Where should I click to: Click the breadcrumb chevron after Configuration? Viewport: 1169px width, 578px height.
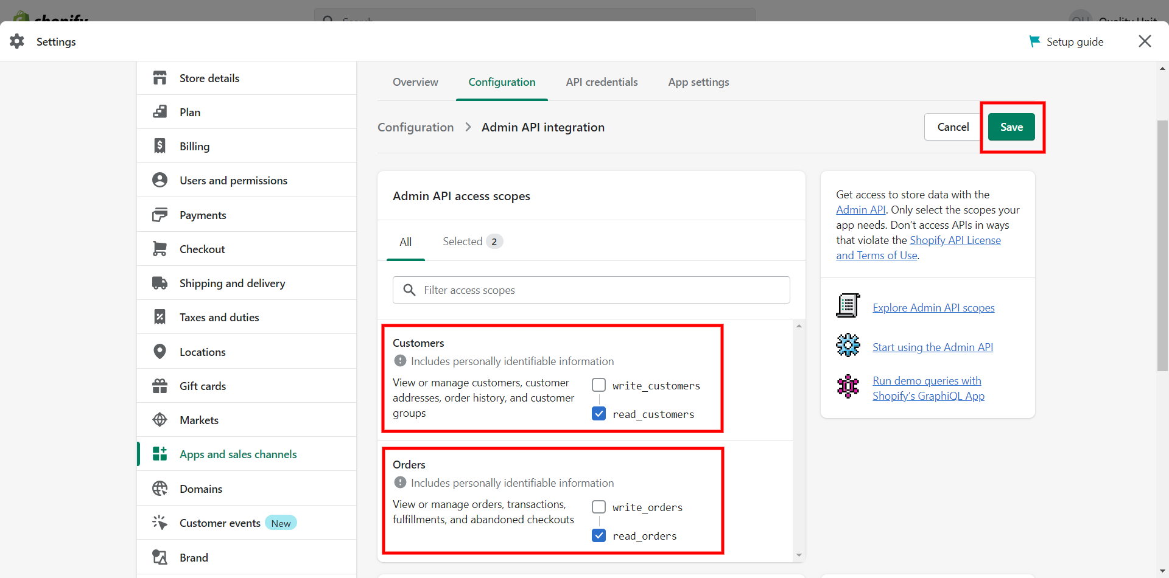pos(468,127)
